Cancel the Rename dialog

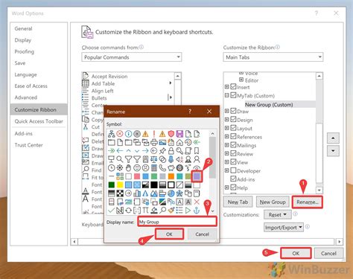click(202, 234)
